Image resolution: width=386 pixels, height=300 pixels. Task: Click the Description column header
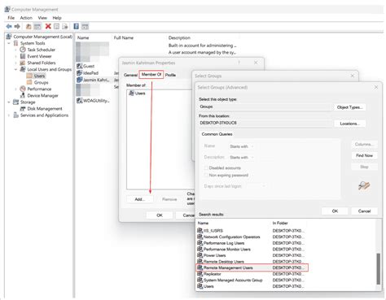click(179, 37)
